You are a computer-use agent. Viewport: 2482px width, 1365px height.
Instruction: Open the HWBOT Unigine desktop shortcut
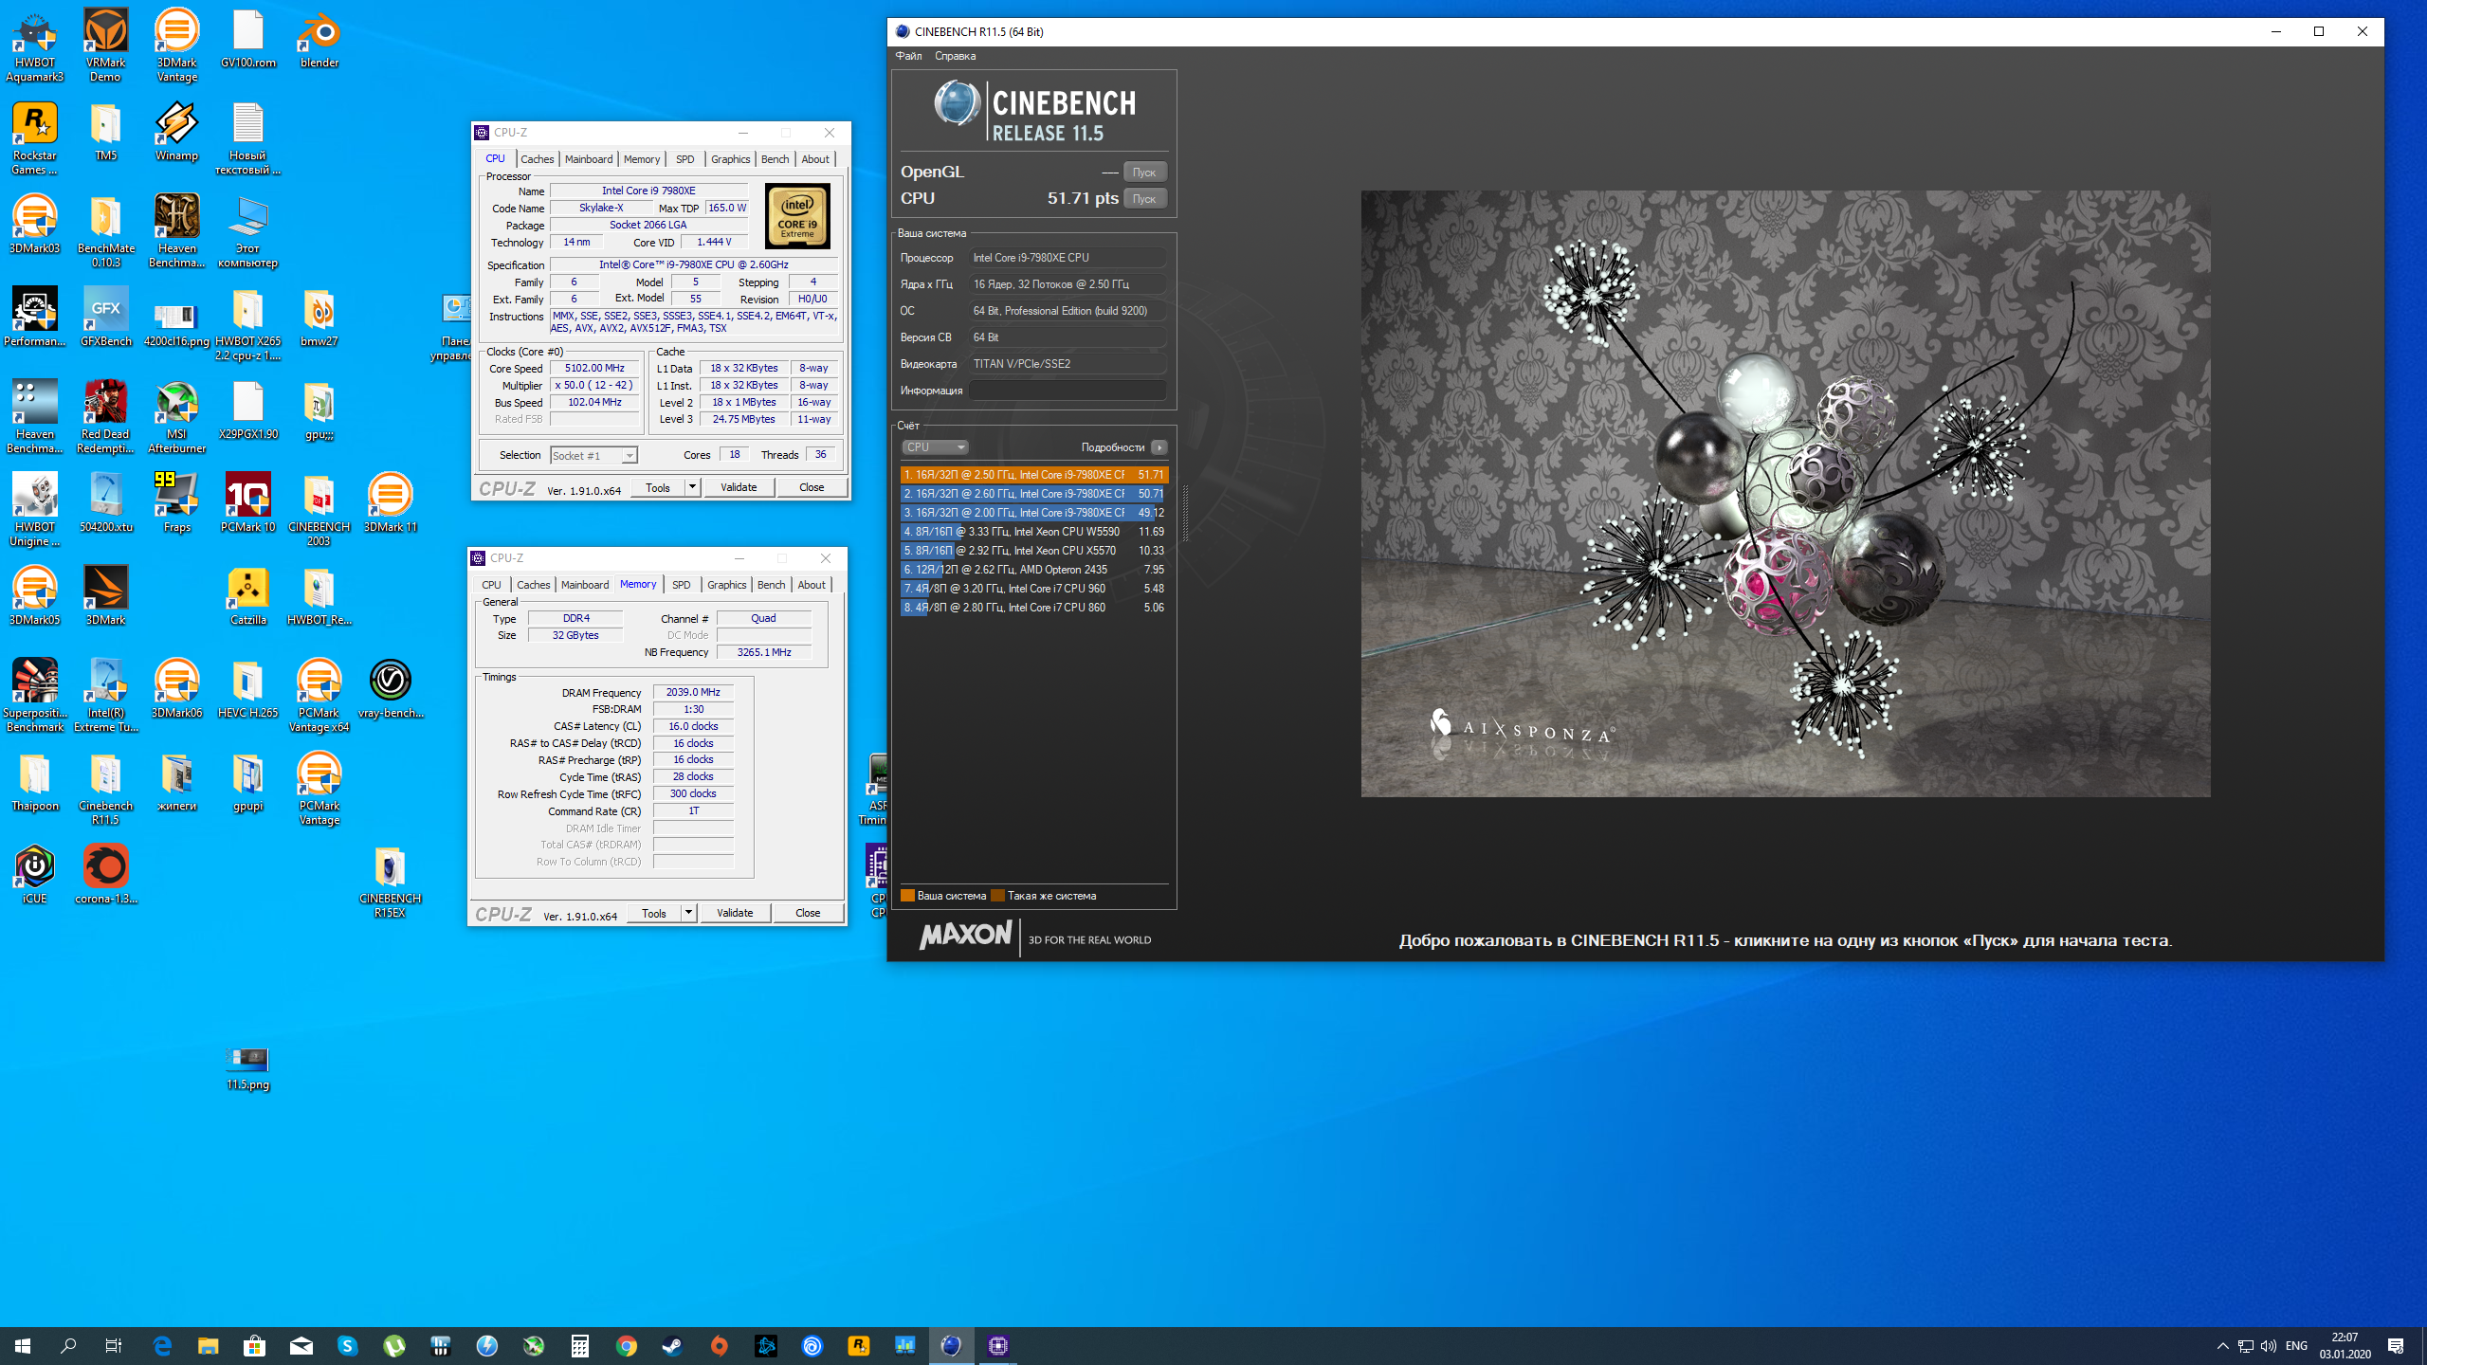pos(35,511)
